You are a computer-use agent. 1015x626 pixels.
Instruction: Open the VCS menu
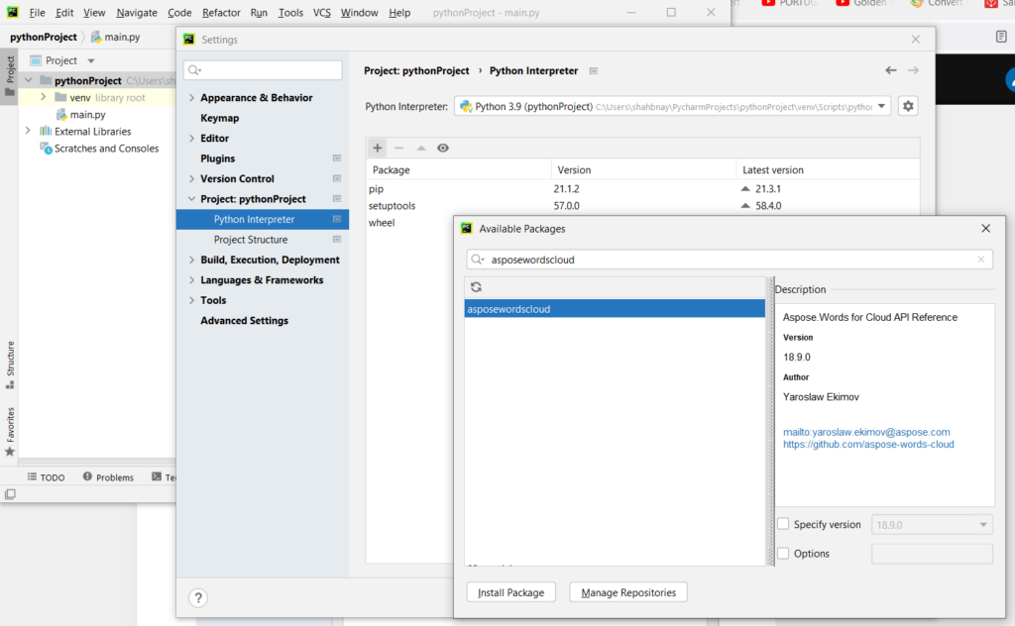click(x=322, y=12)
